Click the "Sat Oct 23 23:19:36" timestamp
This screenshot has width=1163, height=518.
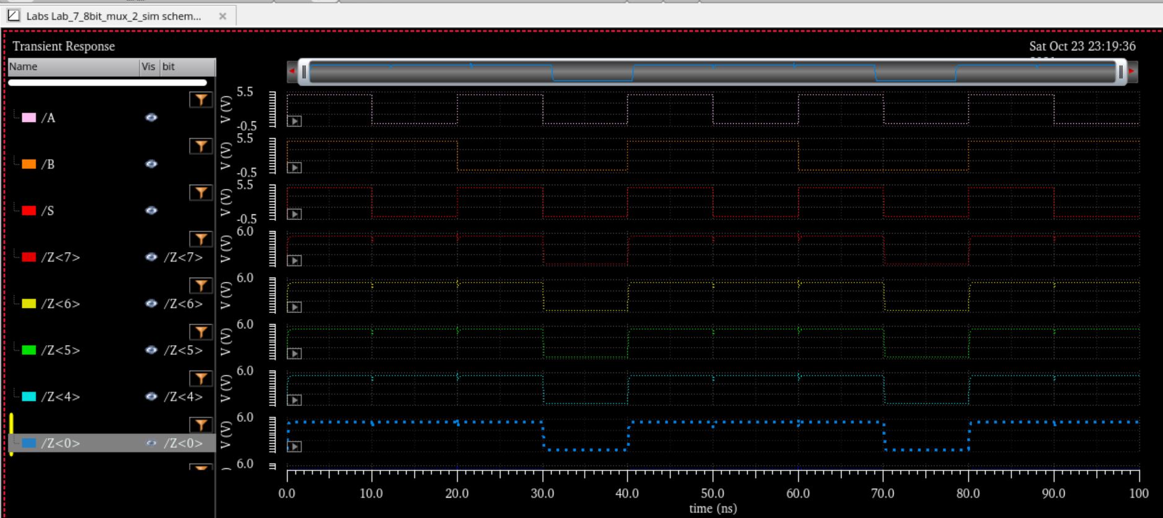coord(1082,46)
